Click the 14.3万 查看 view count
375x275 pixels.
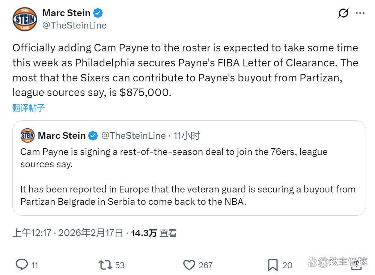pos(154,233)
